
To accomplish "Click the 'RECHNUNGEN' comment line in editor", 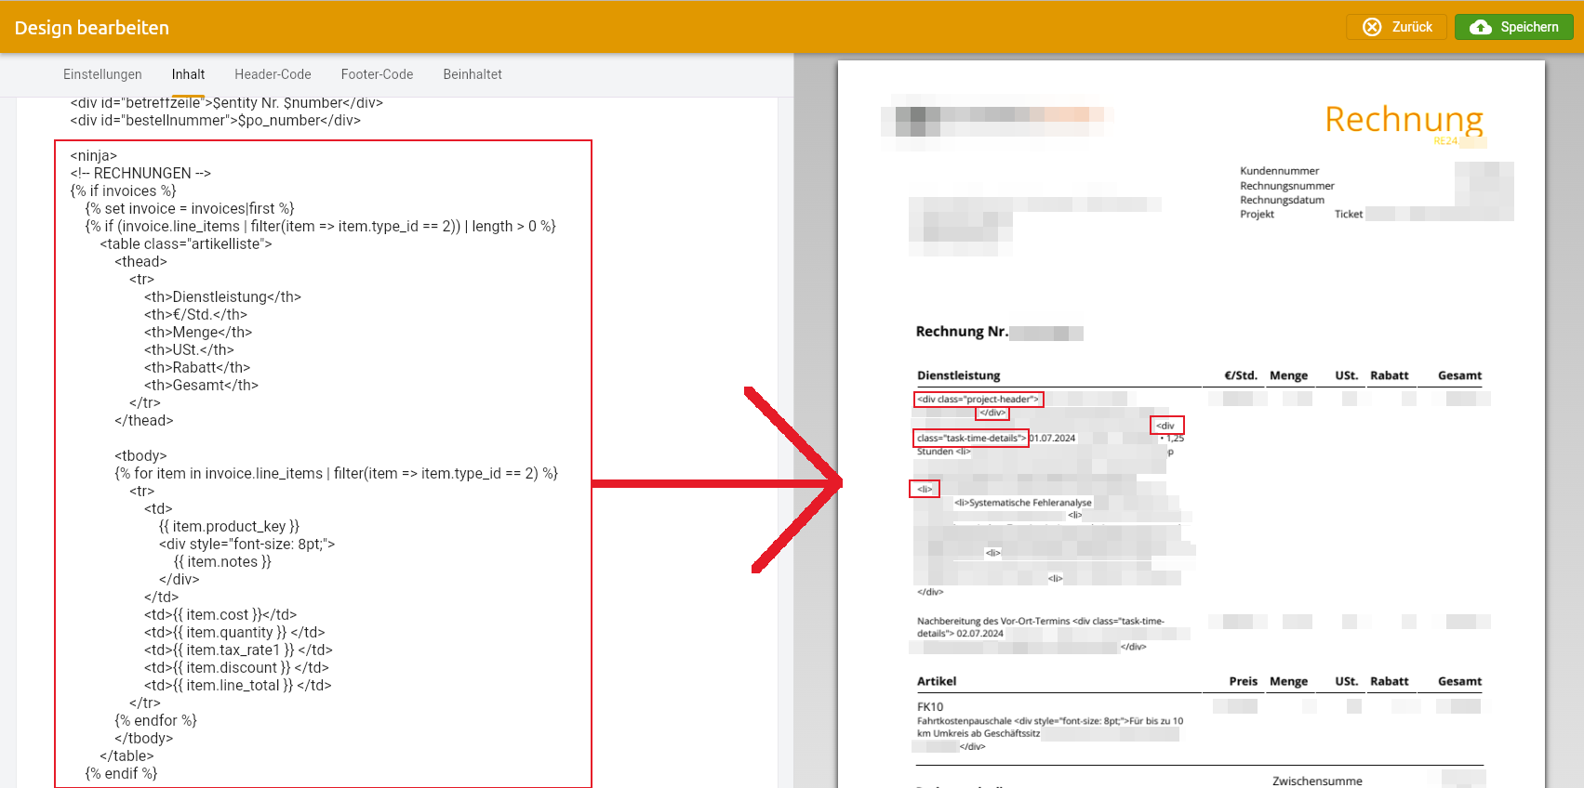I will (140, 174).
